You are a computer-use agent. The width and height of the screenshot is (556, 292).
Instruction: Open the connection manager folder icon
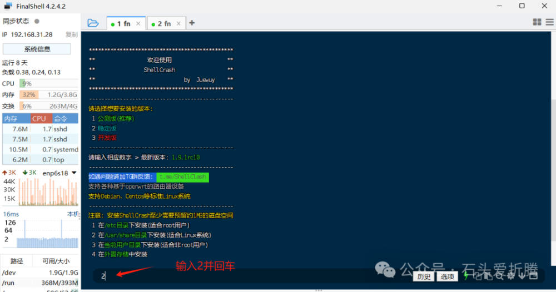tap(93, 23)
